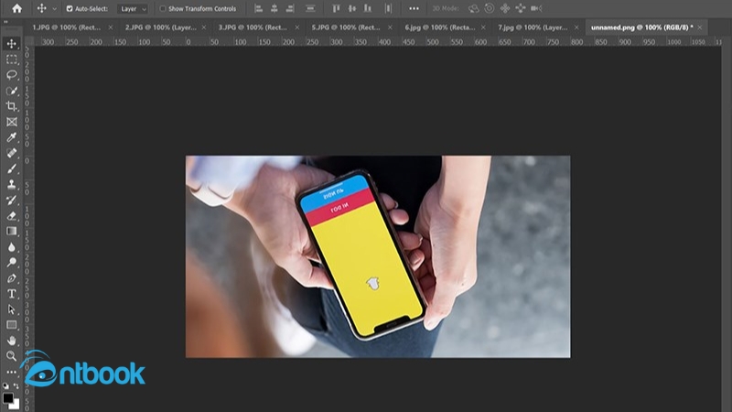This screenshot has width=732, height=412.
Task: Click the phone photo on the canvas
Action: [x=378, y=256]
